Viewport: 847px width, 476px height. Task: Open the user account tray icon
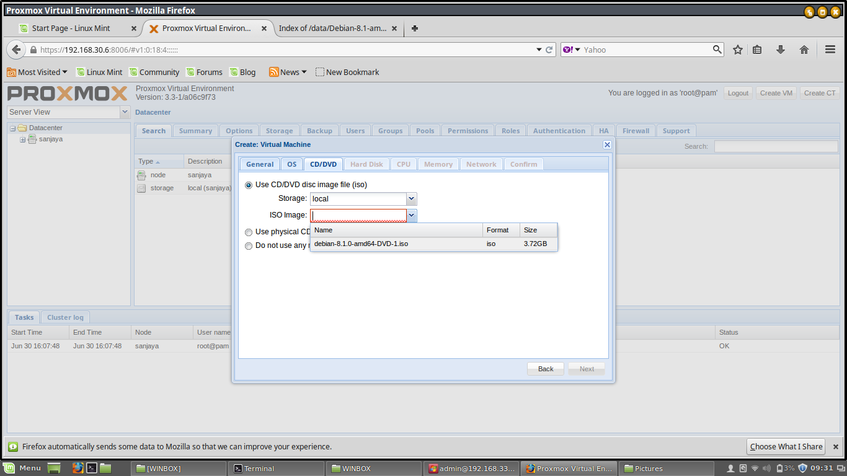pyautogui.click(x=730, y=469)
